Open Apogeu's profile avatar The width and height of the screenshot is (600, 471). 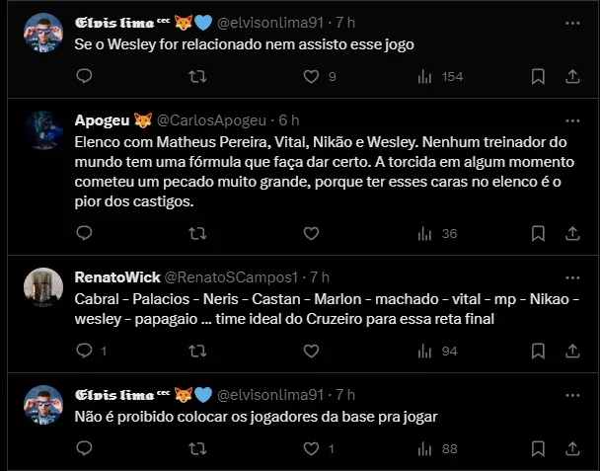click(43, 130)
